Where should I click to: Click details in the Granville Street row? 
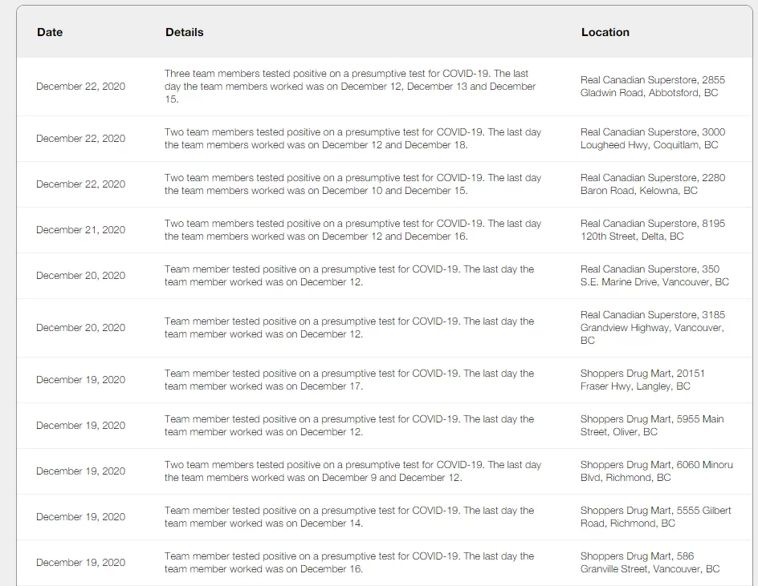point(349,562)
